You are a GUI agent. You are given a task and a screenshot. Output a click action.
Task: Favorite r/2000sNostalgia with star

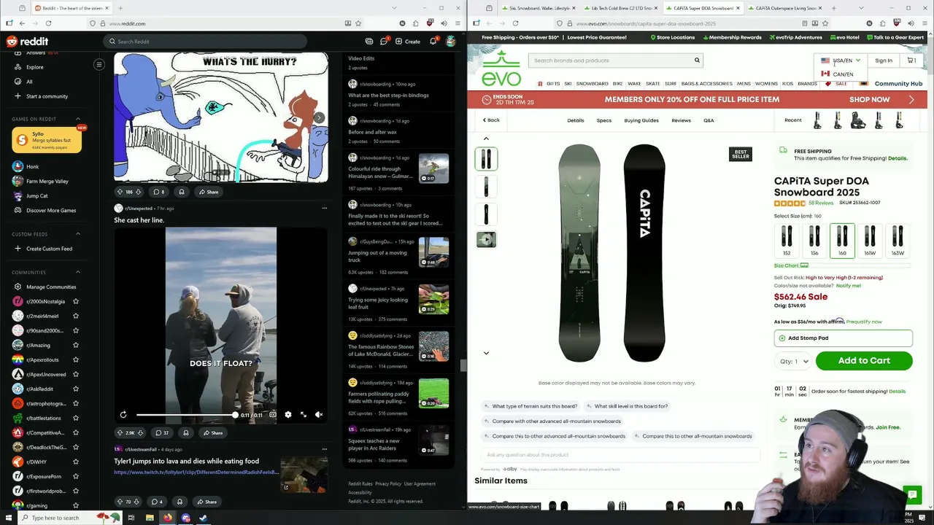click(x=76, y=302)
